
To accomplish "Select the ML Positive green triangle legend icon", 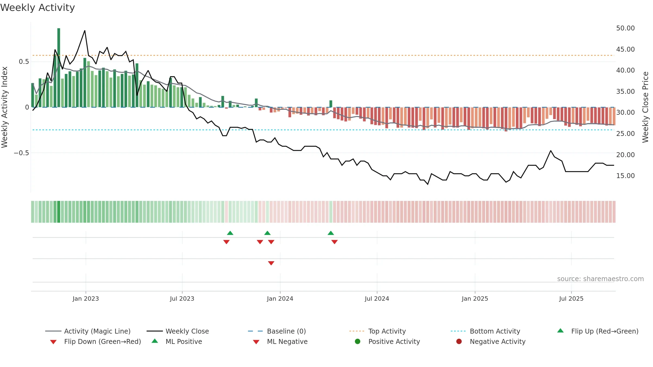I will coord(155,341).
